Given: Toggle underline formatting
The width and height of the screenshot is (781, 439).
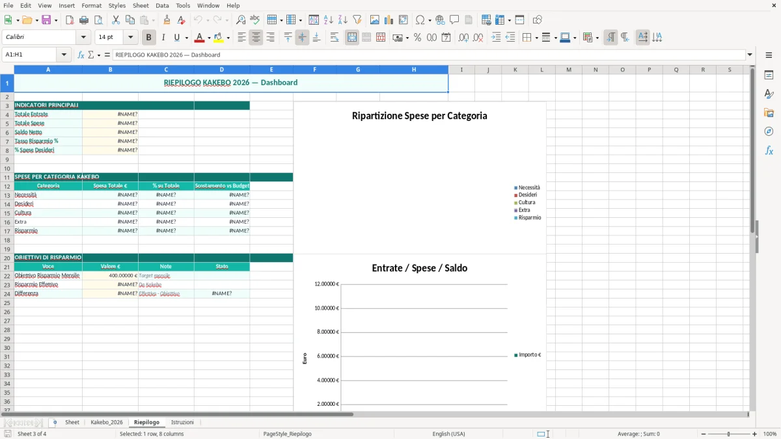Looking at the screenshot, I should (177, 38).
